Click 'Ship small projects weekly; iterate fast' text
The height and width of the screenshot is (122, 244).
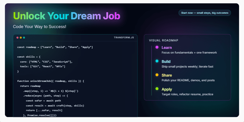[x=187, y=67]
